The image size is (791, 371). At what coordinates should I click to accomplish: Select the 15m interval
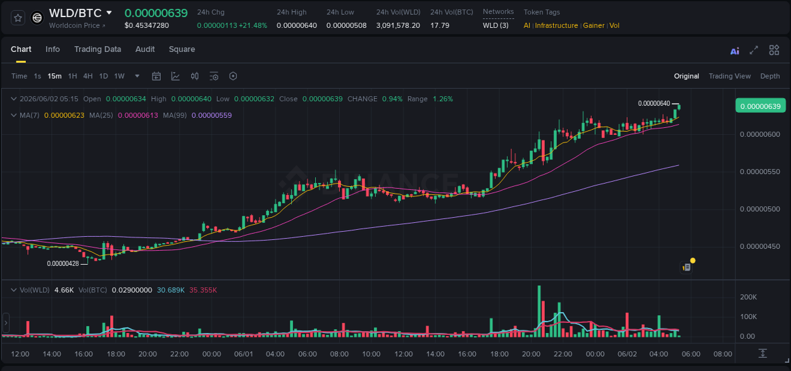[54, 76]
